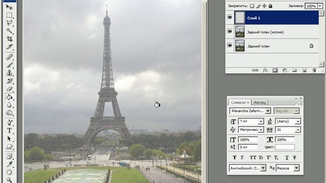Select the History Brush tool
This screenshot has width=326, height=183.
(9, 81)
